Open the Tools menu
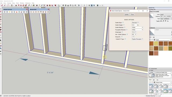Image resolution: width=172 pixels, height=97 pixels. point(17,3)
